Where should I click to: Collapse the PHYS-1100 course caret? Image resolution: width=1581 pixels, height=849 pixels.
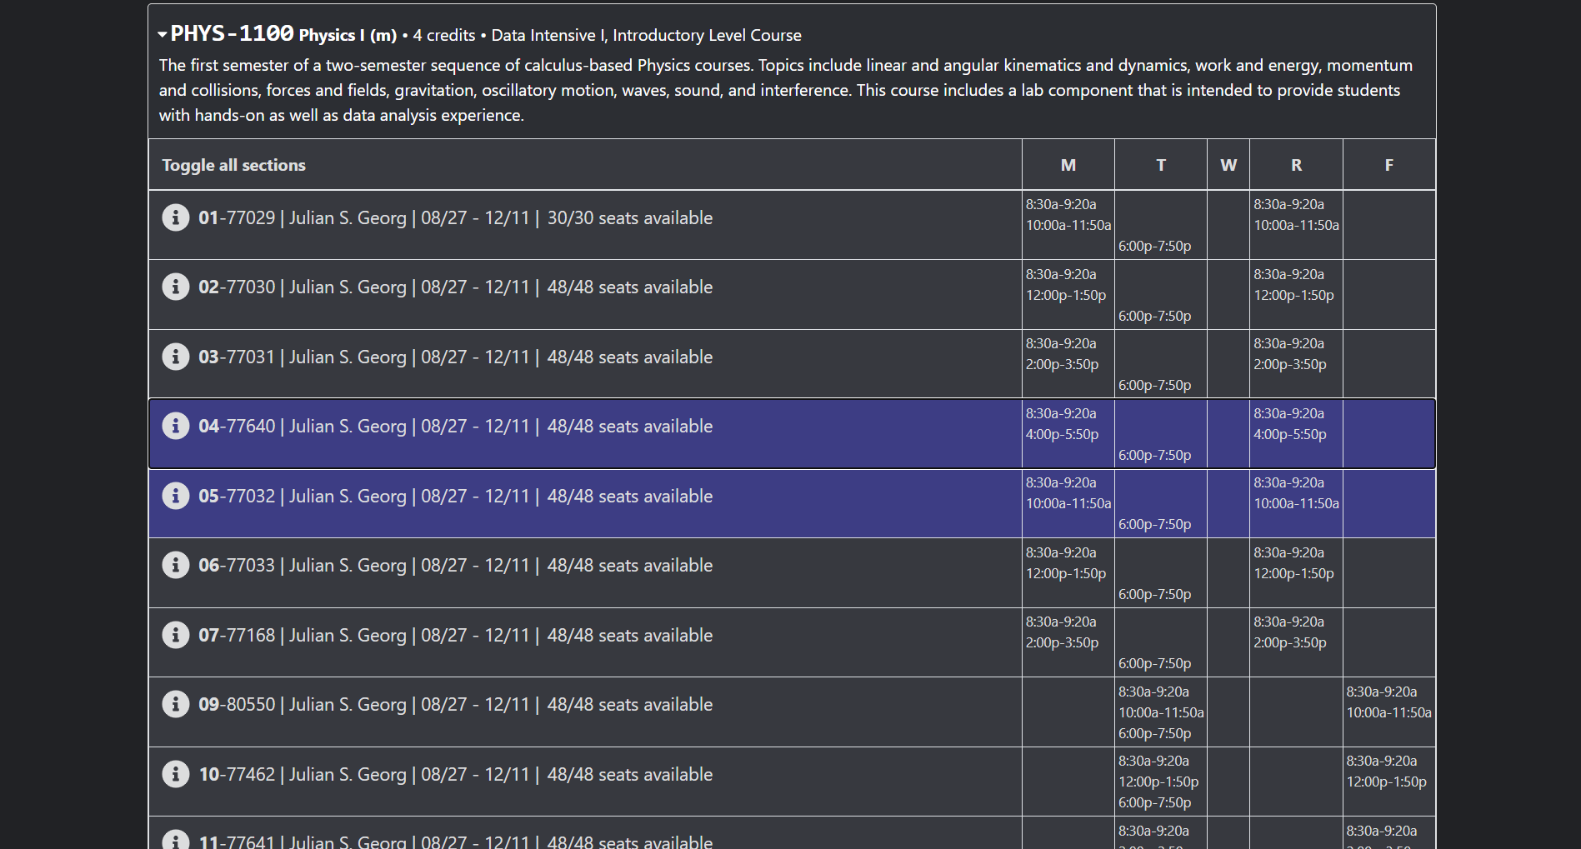[x=163, y=35]
